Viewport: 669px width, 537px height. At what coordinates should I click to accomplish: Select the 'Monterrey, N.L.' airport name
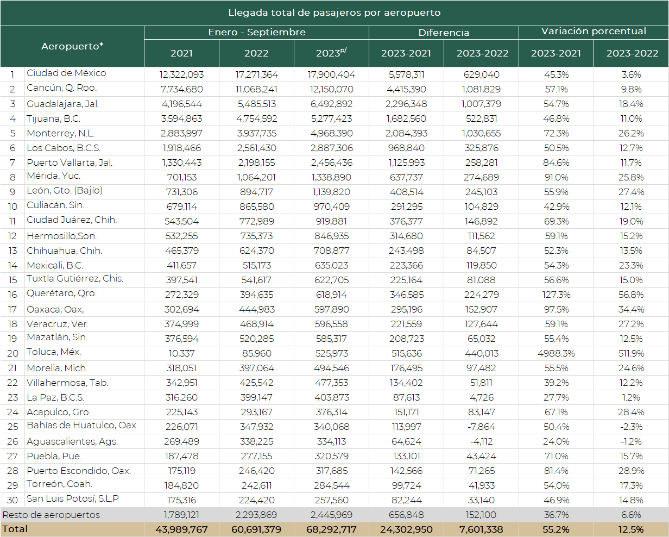point(61,133)
